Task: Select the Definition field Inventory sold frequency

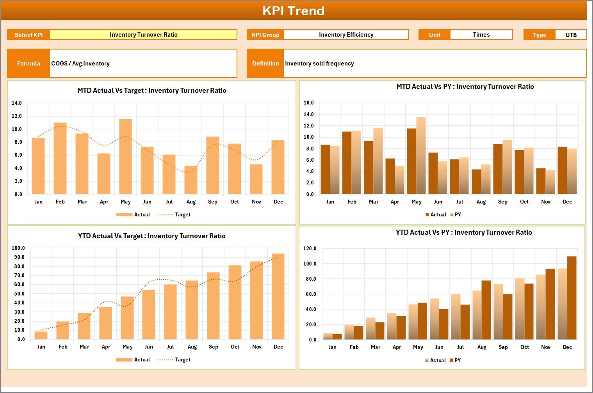Action: (319, 63)
